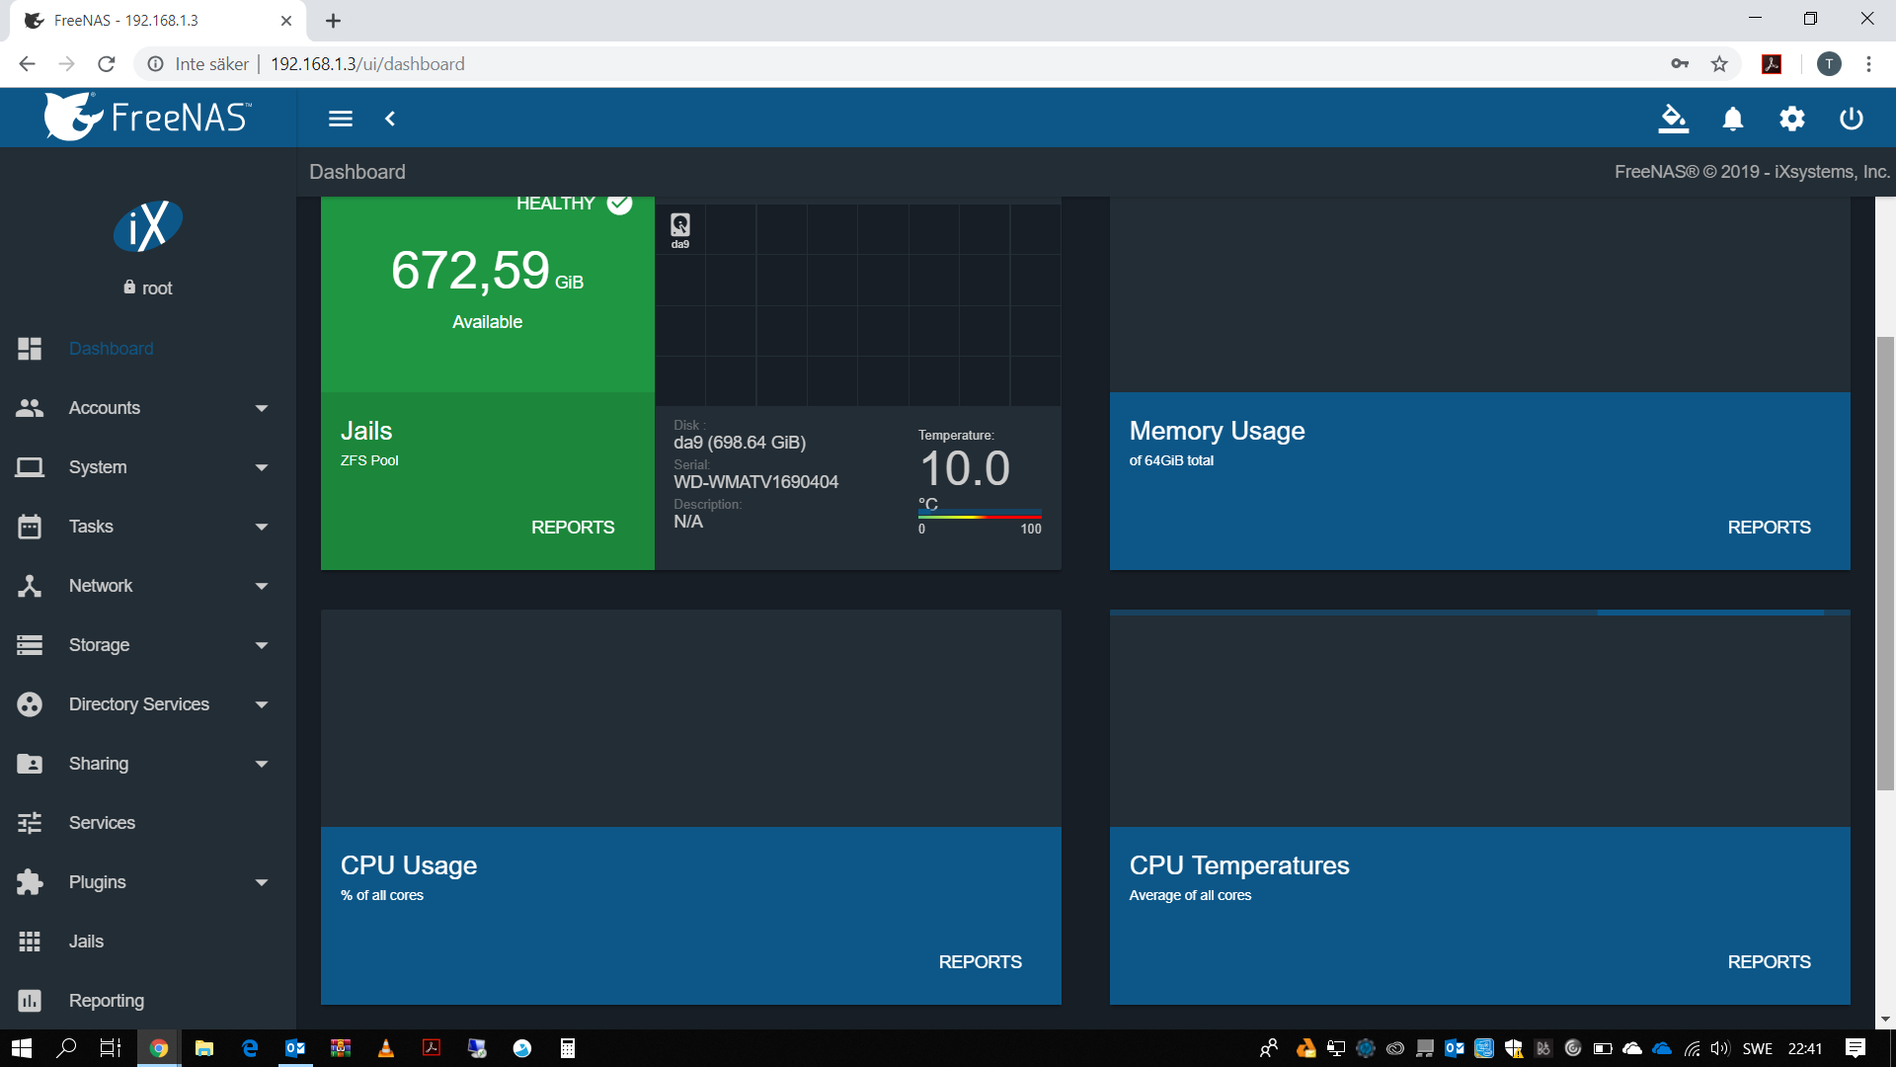Click the Storage list icon
The width and height of the screenshot is (1896, 1067).
click(x=30, y=645)
